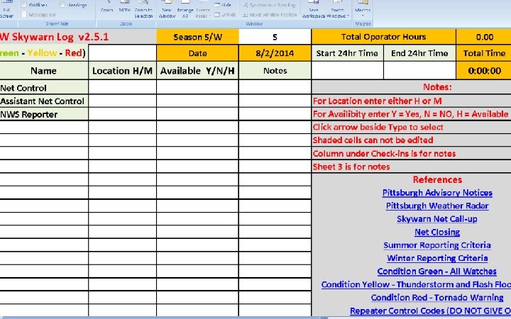511x319 pixels.
Task: Switch to Full Screen view
Action: pos(6,9)
